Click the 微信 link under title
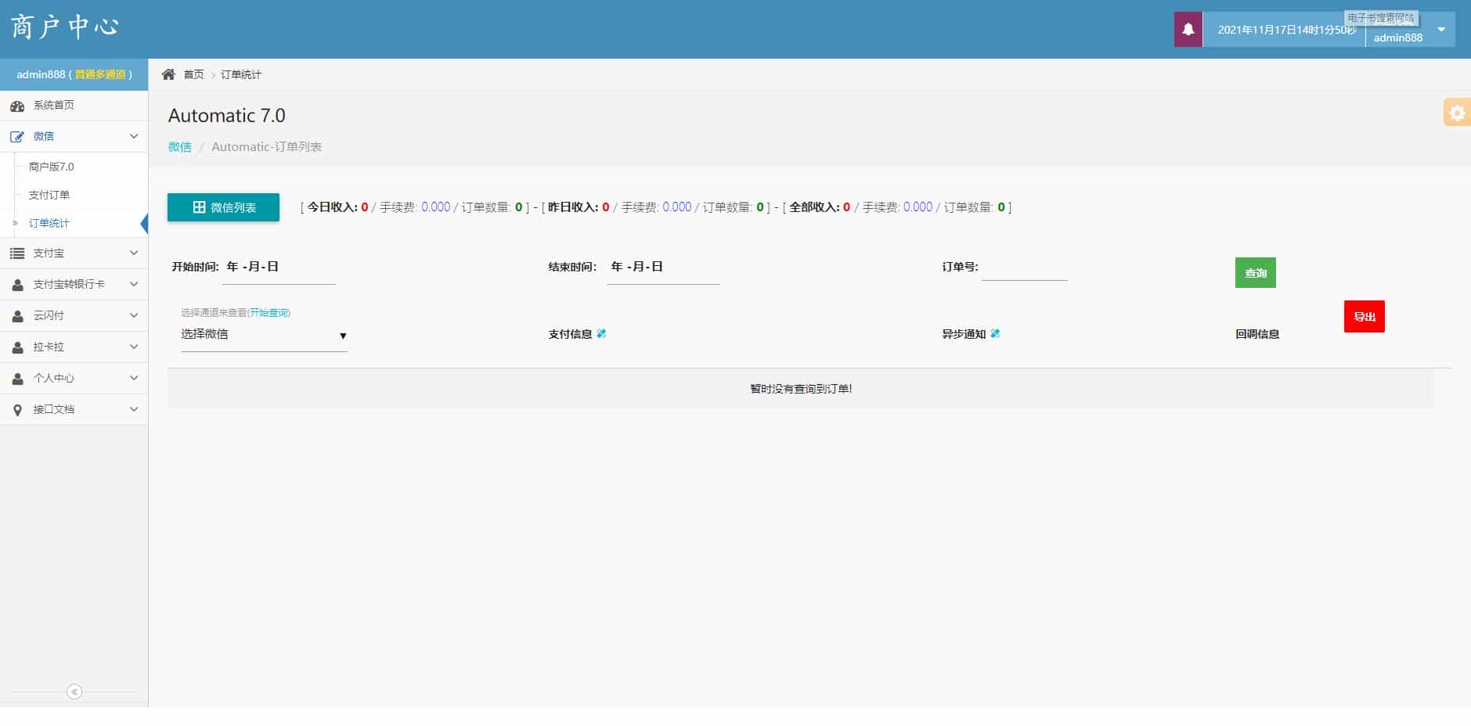Image resolution: width=1471 pixels, height=726 pixels. 179,146
